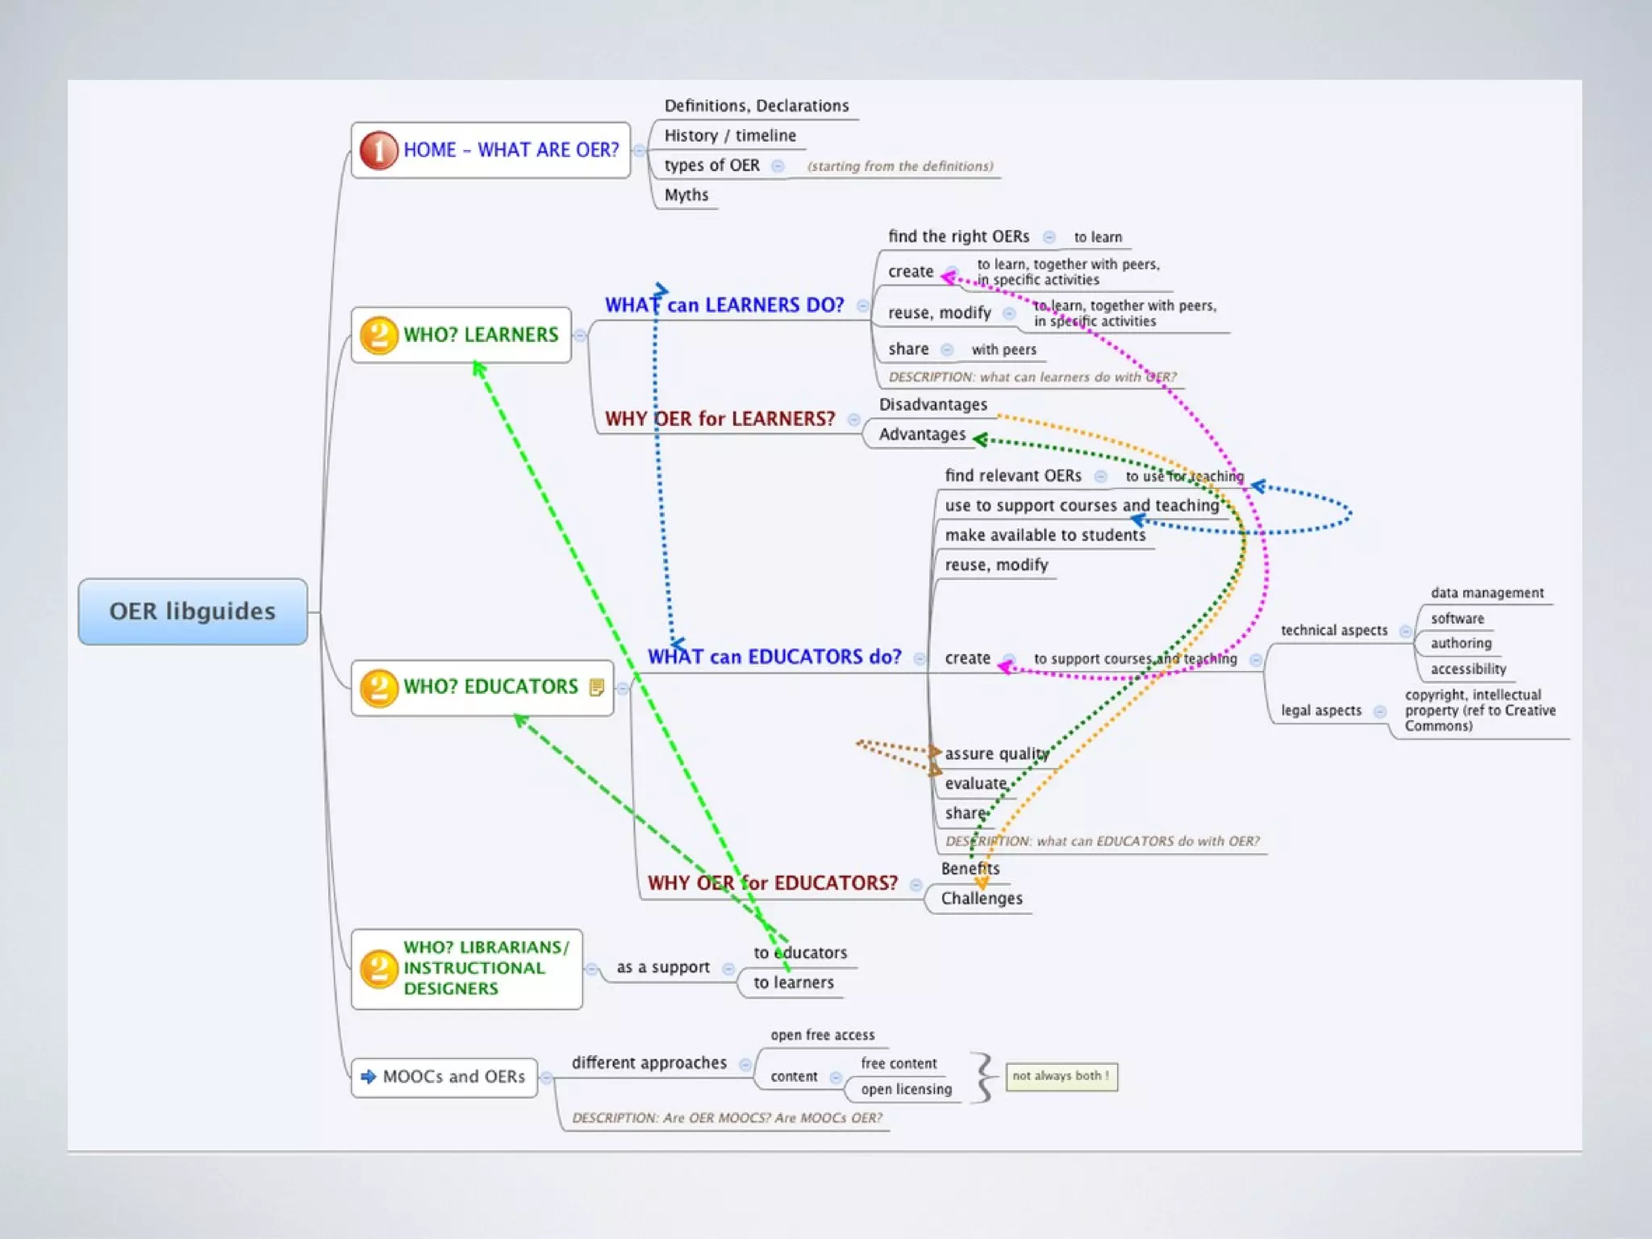Image resolution: width=1652 pixels, height=1239 pixels.
Task: Click the blue arrow icon on MOOCs and OERs
Action: coord(369,1077)
